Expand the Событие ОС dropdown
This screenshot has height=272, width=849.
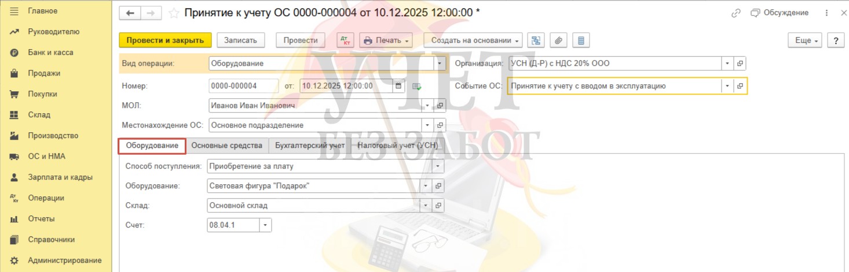[x=727, y=86]
